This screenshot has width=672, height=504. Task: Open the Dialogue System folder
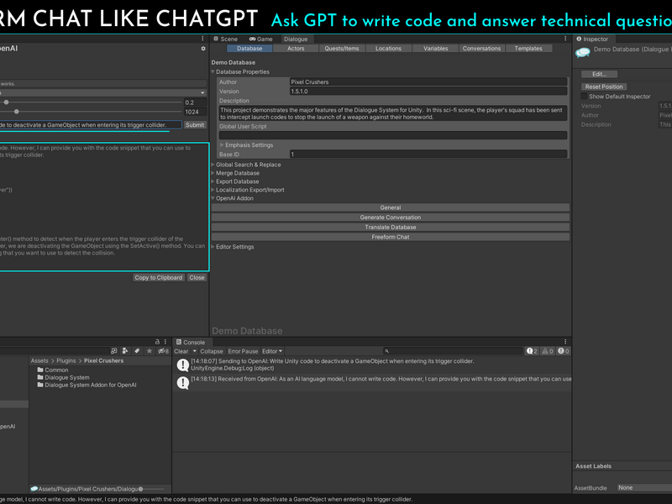(64, 377)
